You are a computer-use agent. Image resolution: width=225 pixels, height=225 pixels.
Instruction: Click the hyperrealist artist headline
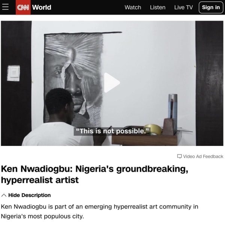point(94,174)
